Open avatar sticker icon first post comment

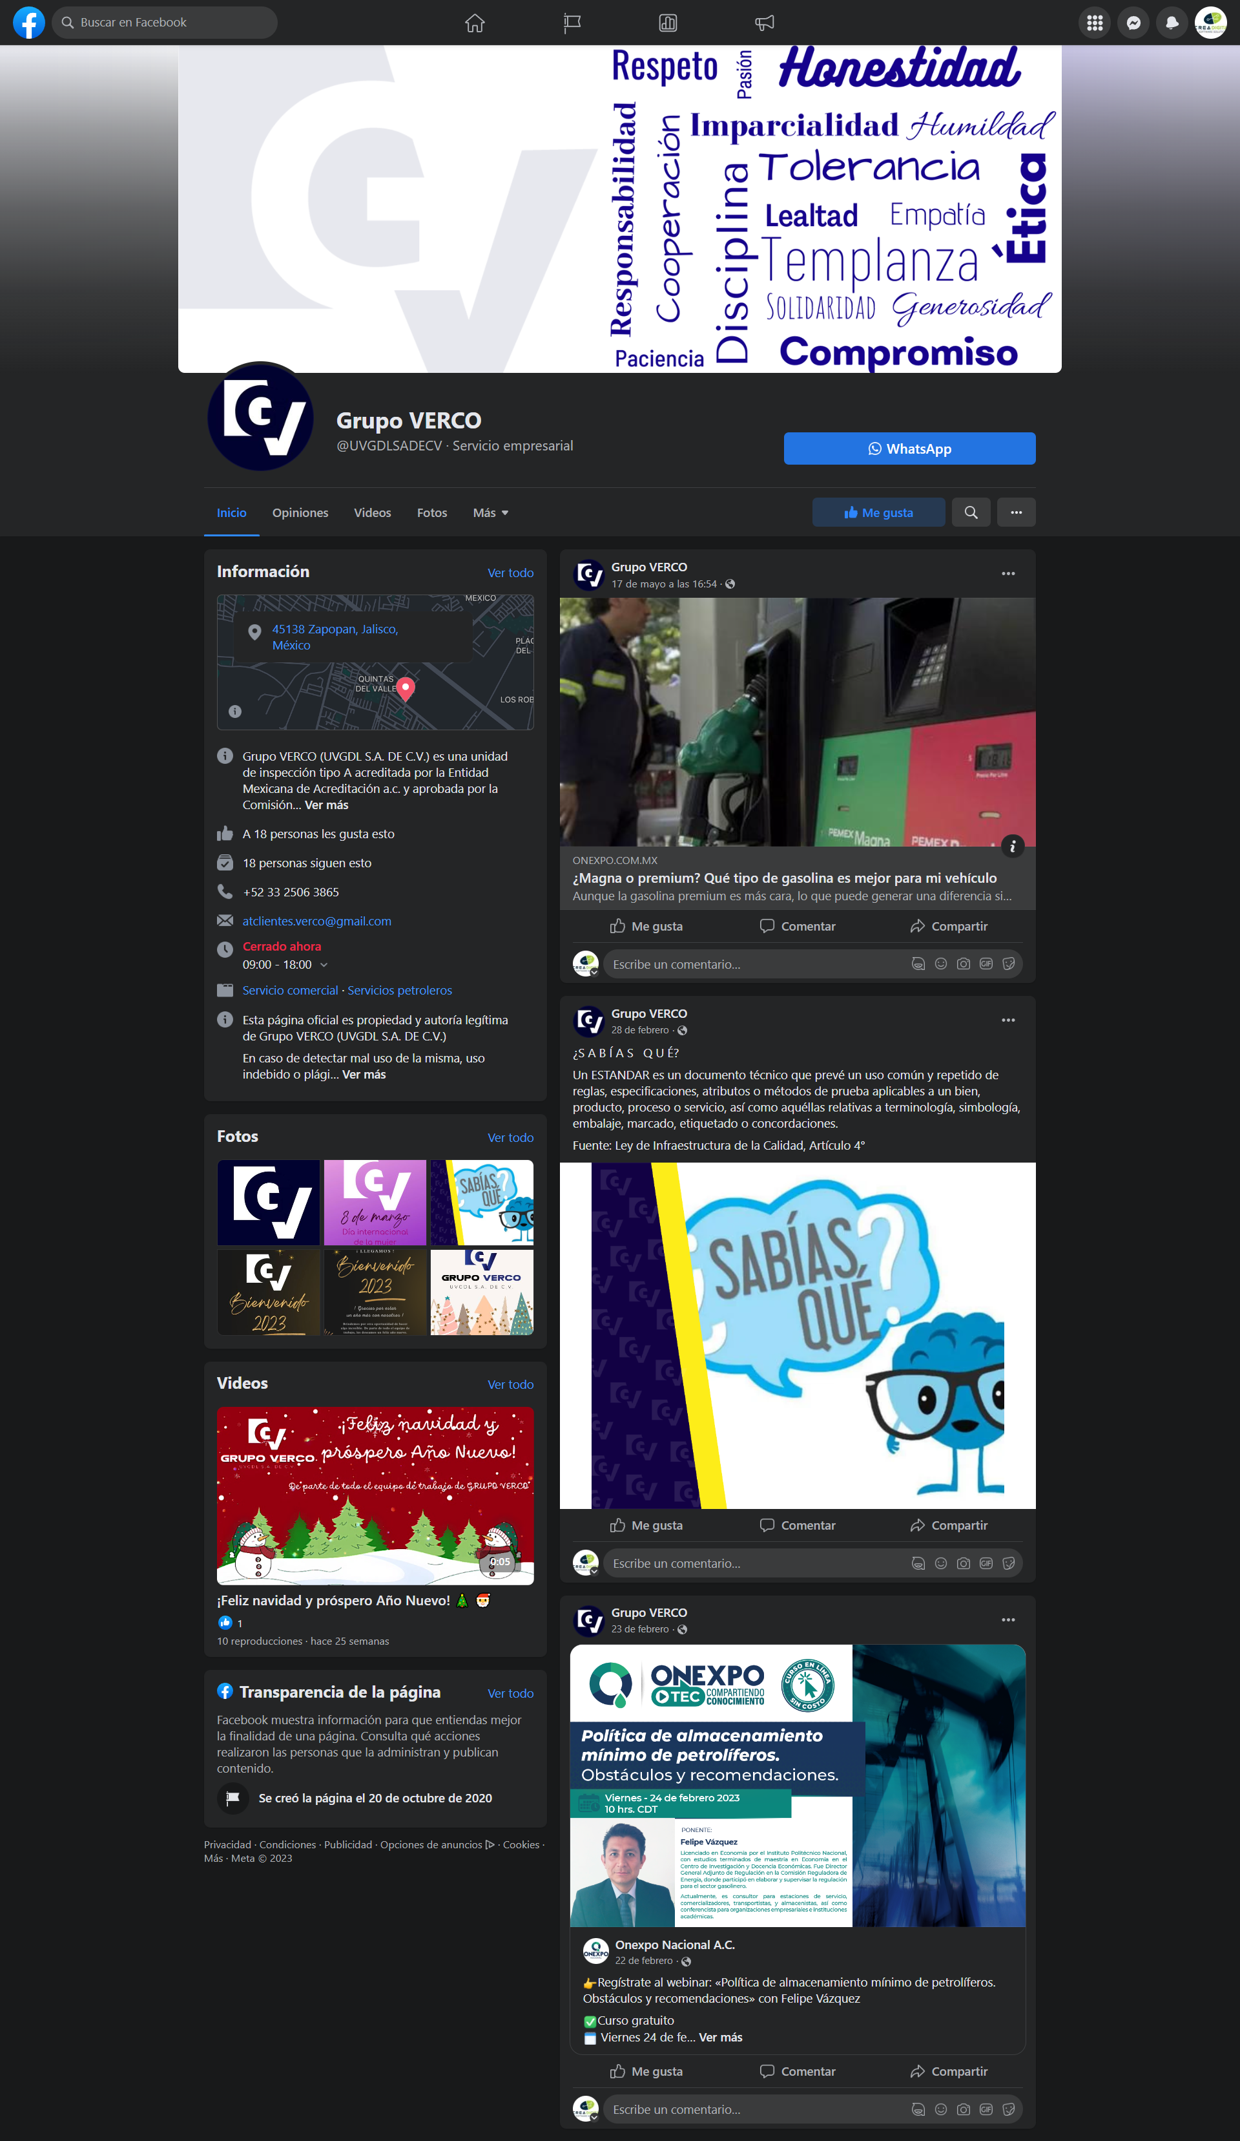918,964
